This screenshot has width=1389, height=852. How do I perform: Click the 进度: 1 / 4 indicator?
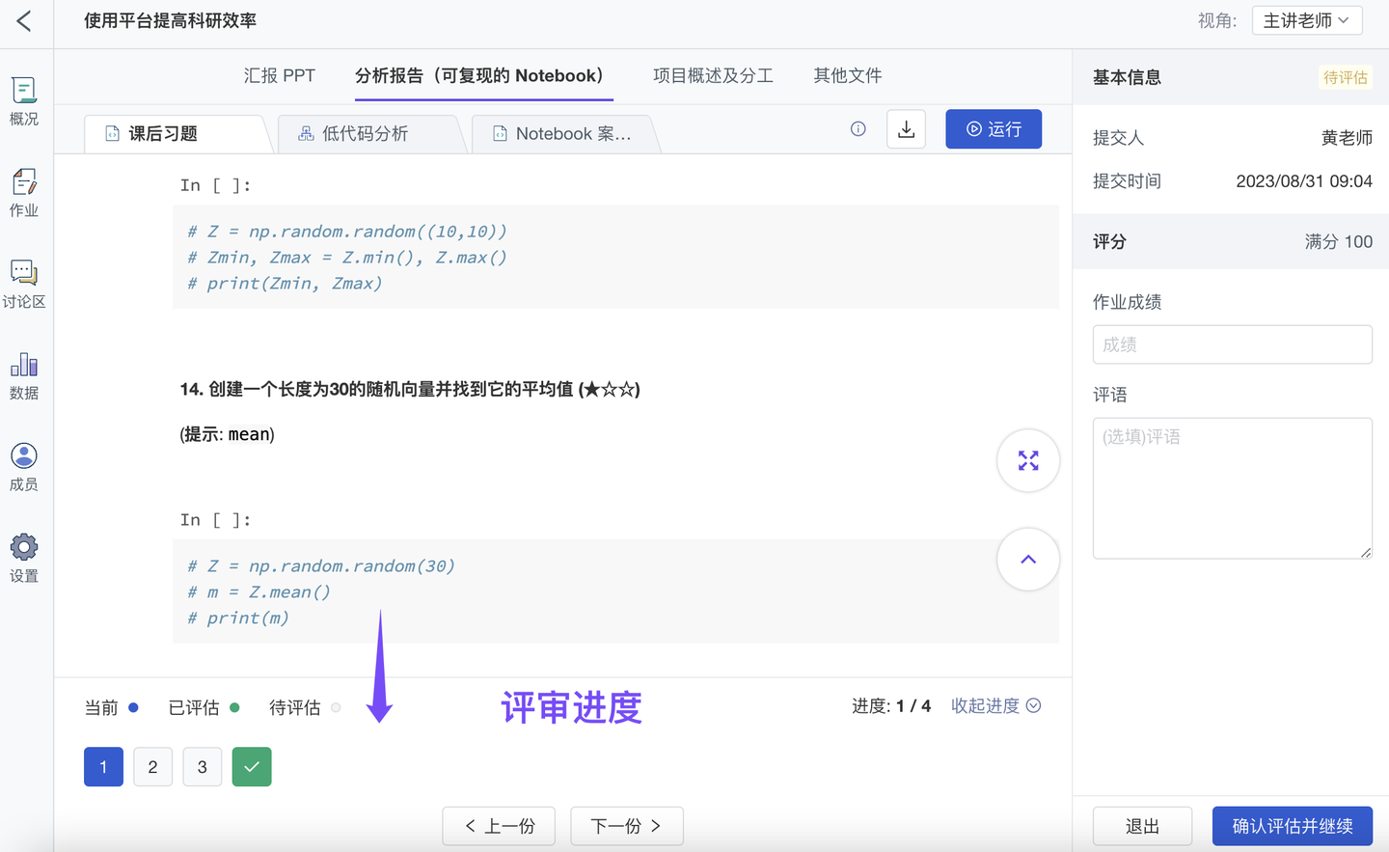(x=891, y=706)
